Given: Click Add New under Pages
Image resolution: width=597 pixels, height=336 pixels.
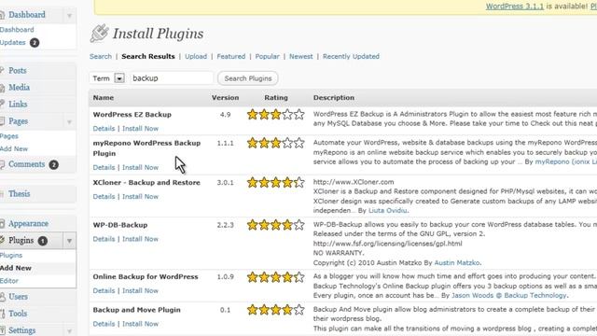Looking at the screenshot, I should coord(14,148).
